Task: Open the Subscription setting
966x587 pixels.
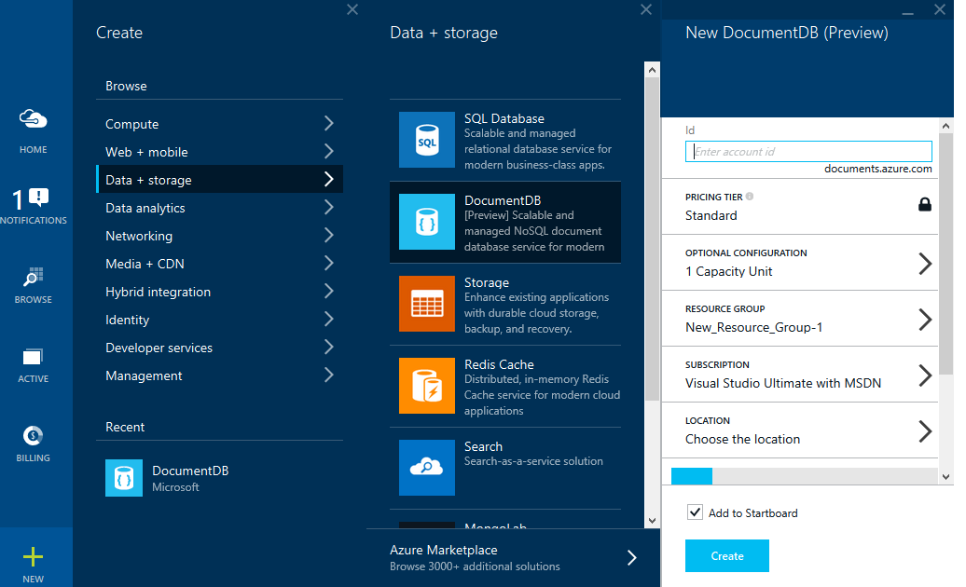Action: [800, 375]
